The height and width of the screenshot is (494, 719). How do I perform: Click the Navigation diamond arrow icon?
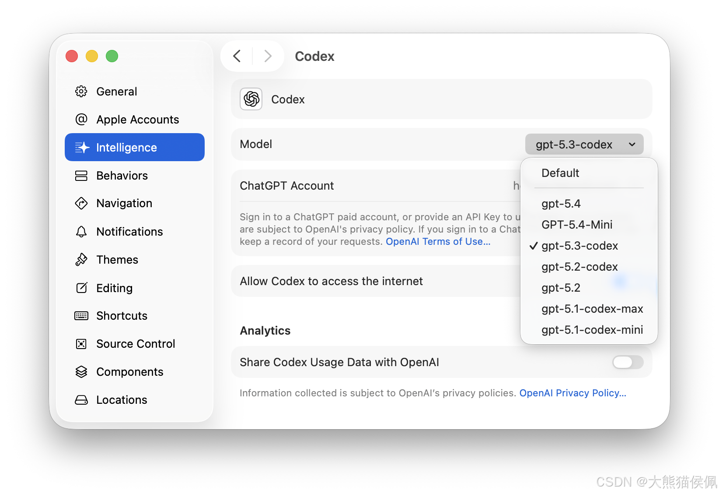(x=81, y=203)
